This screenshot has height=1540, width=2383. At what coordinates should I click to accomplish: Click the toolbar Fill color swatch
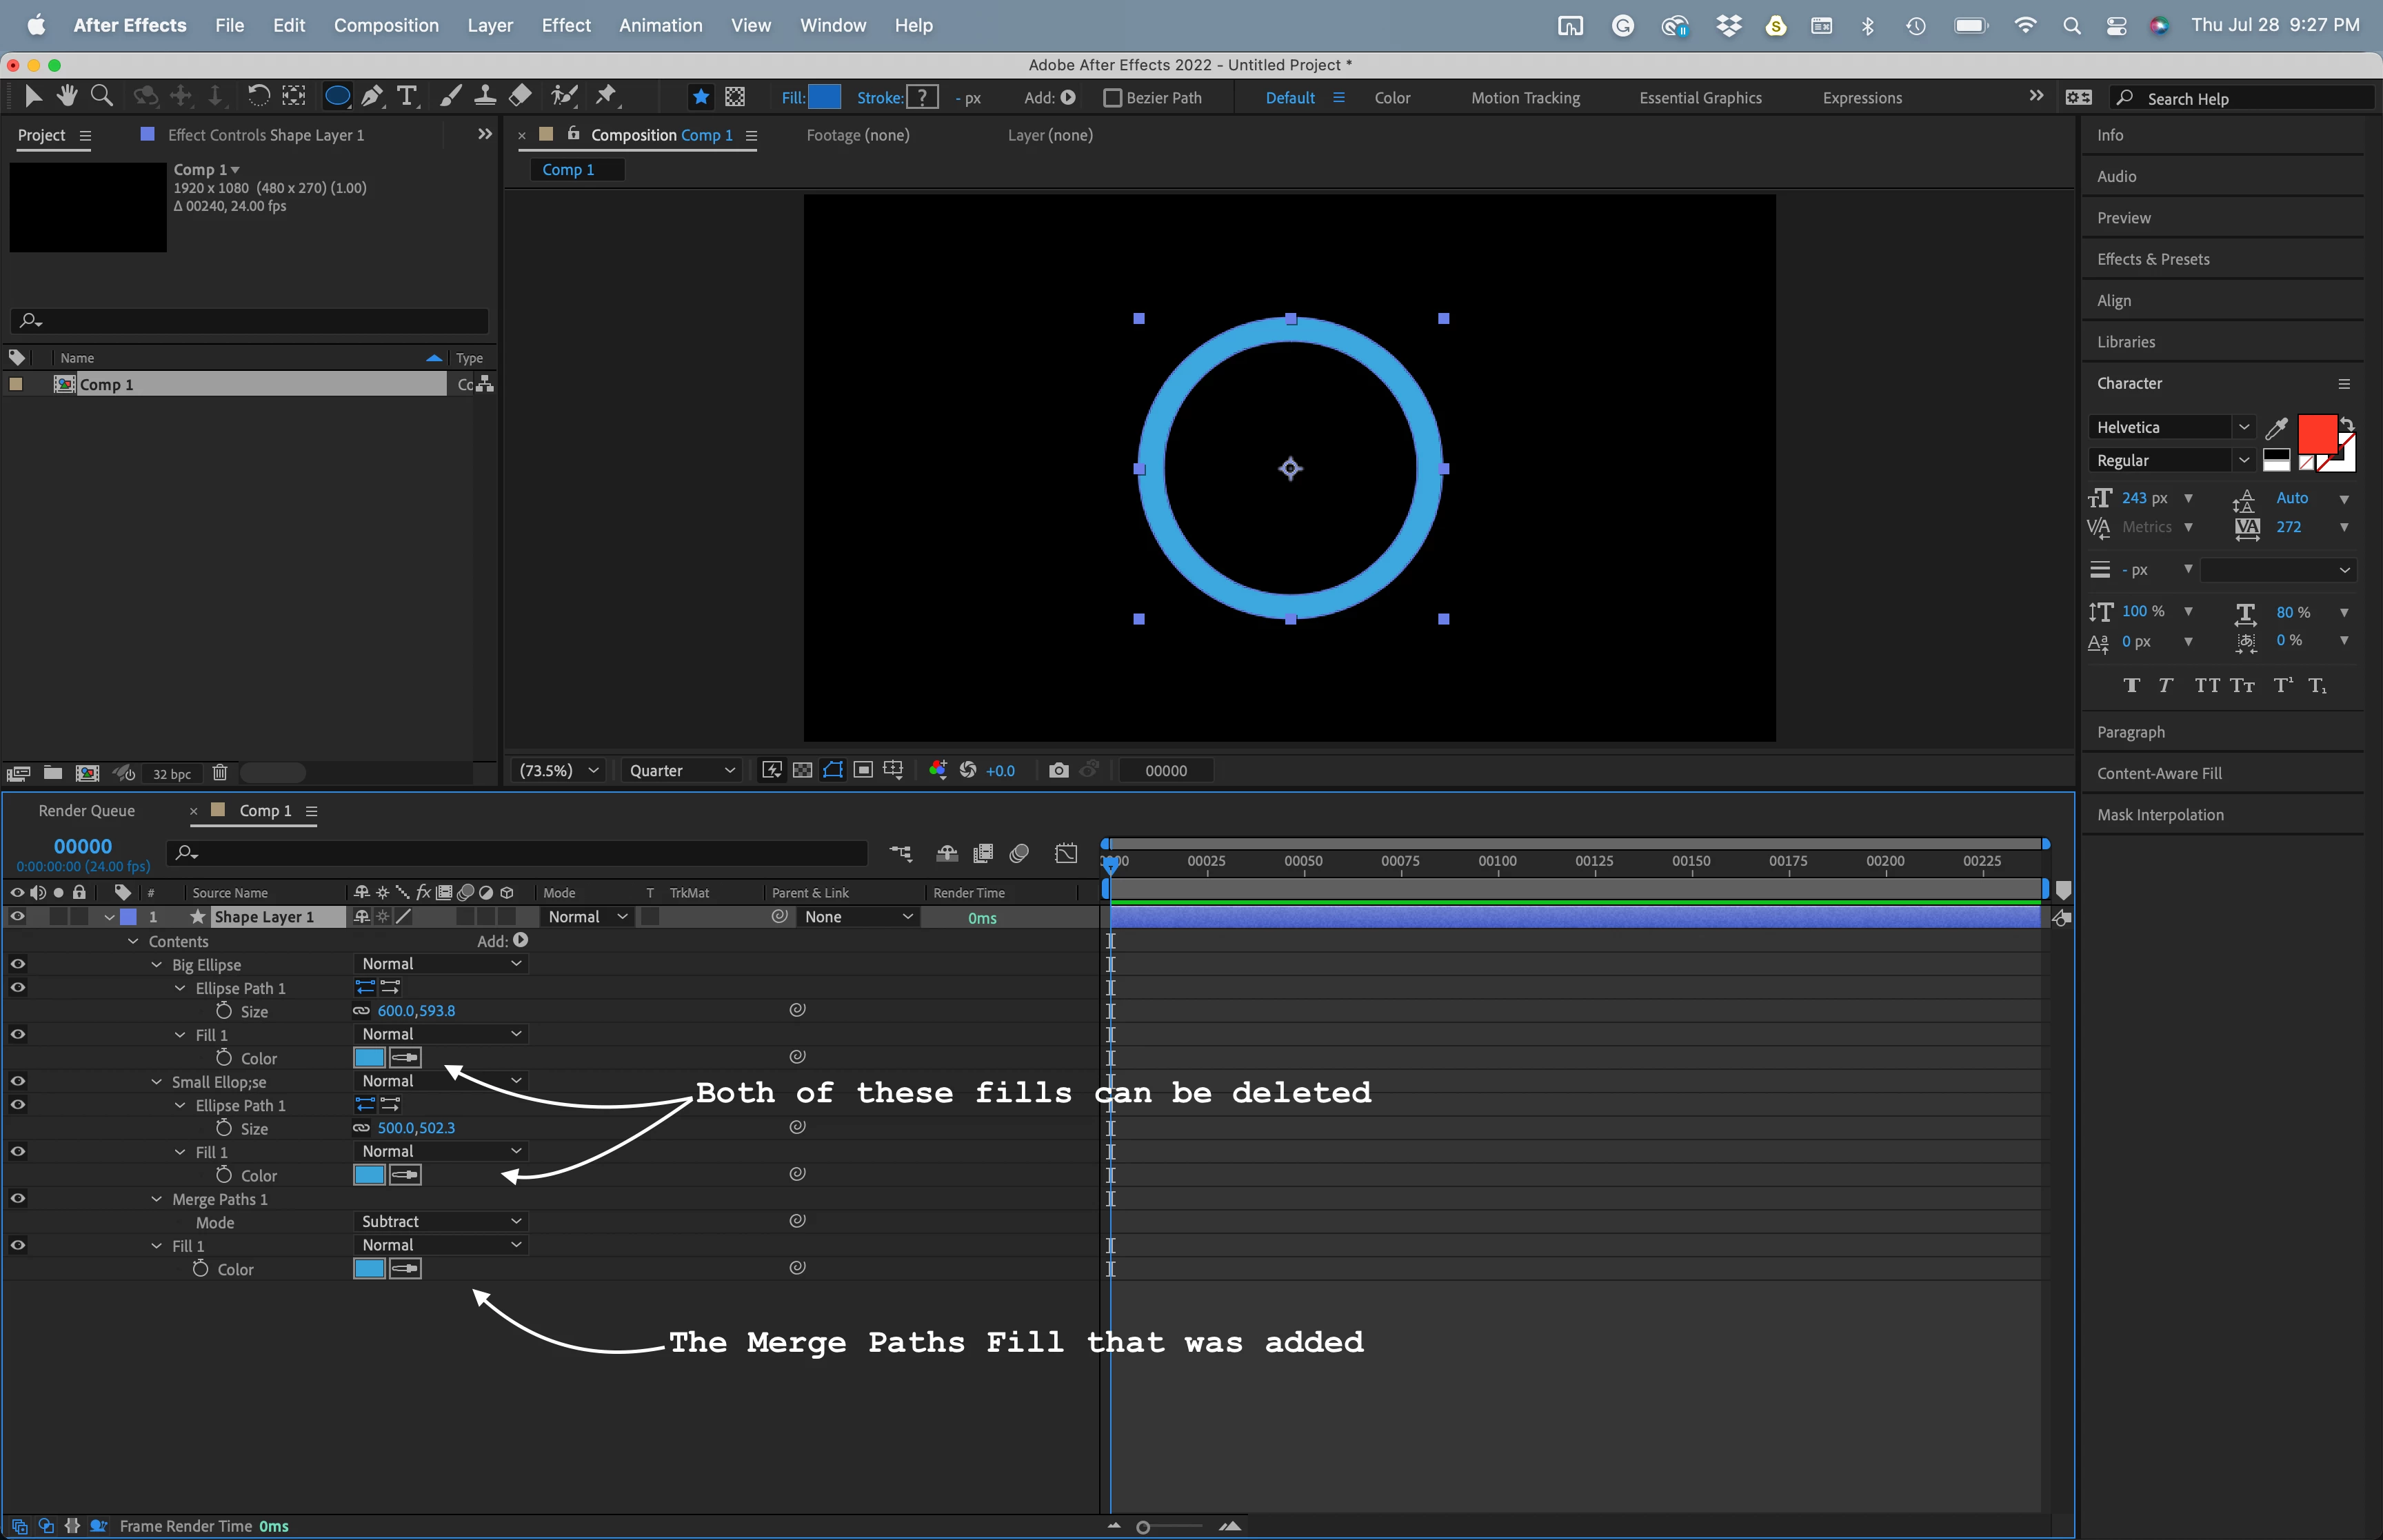tap(824, 97)
